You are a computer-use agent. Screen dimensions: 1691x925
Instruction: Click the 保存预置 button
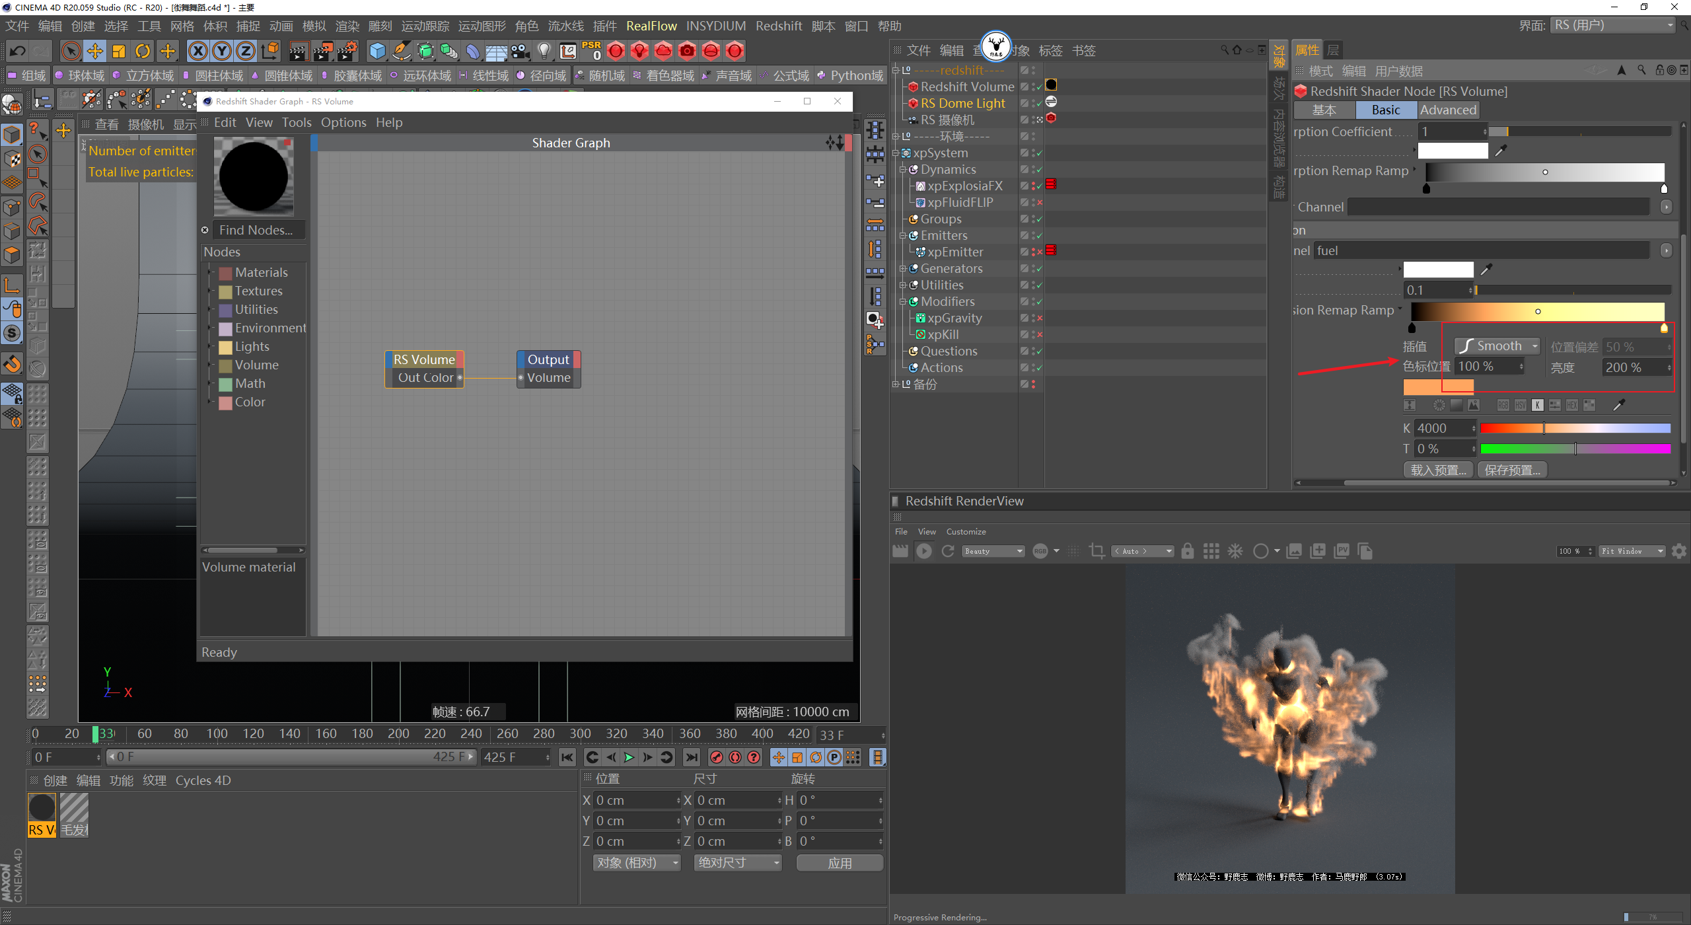1512,470
